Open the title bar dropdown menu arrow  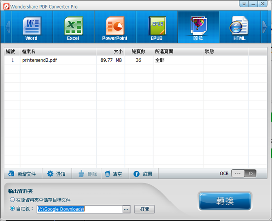pos(244,4)
